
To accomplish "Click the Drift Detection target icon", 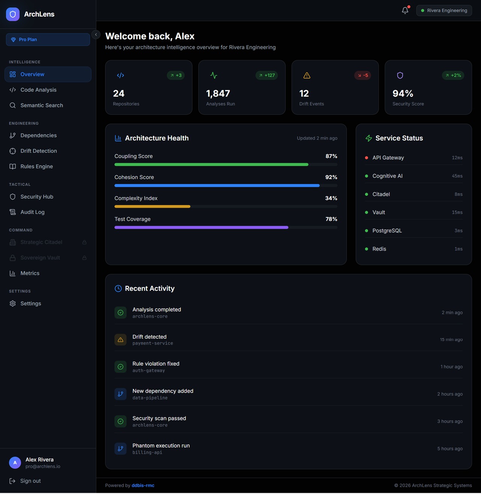I will [x=13, y=151].
